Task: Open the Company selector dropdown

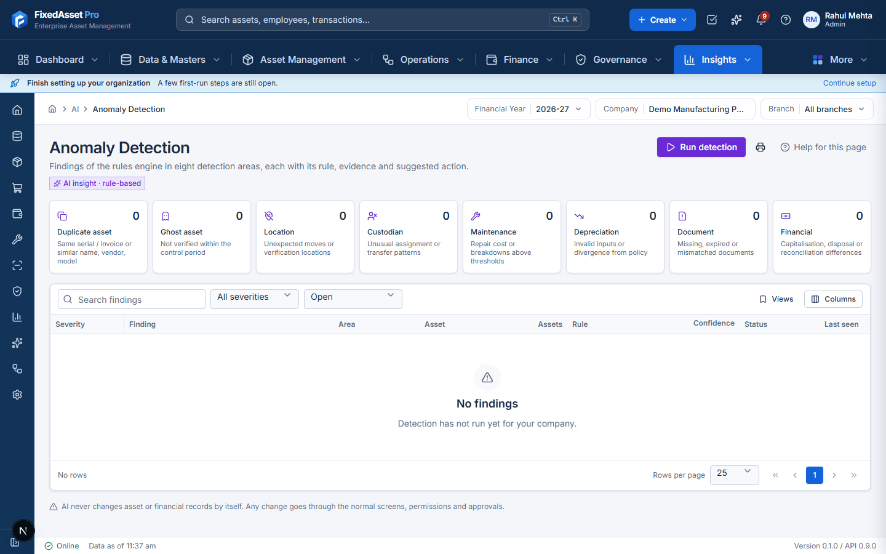Action: click(x=676, y=109)
